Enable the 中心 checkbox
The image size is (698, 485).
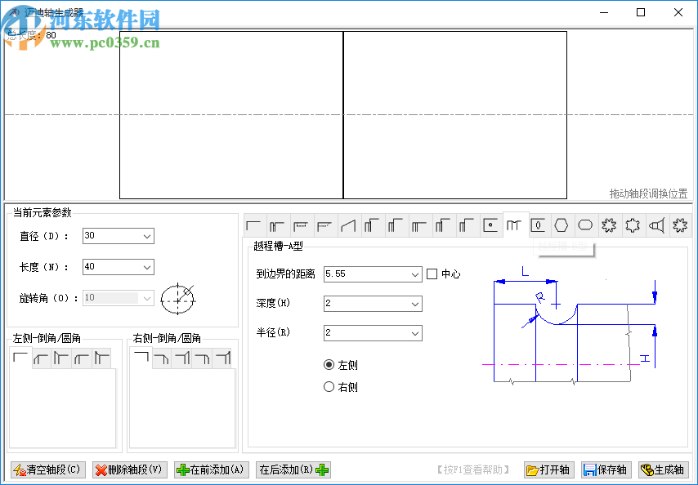click(x=432, y=274)
